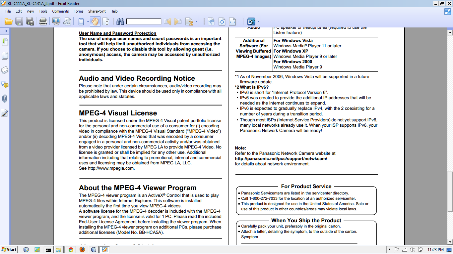
Task: Click the 'User Name and Password Protection' underlined heading
Action: [117, 33]
